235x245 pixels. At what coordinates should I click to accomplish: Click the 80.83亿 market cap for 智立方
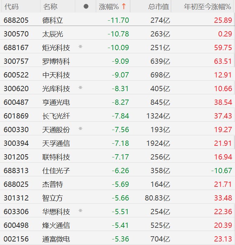pos(157,198)
